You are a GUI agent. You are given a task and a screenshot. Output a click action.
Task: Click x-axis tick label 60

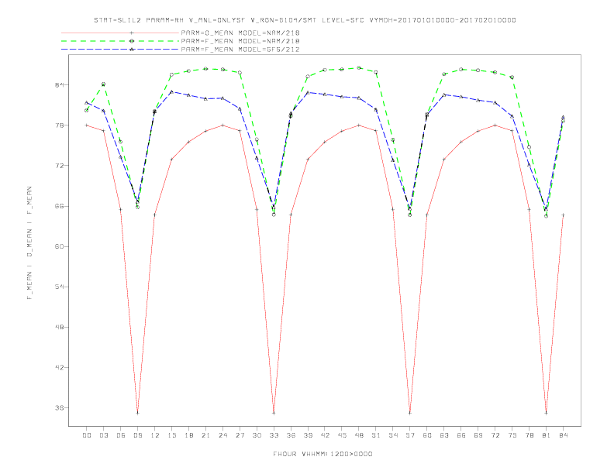pyautogui.click(x=427, y=435)
